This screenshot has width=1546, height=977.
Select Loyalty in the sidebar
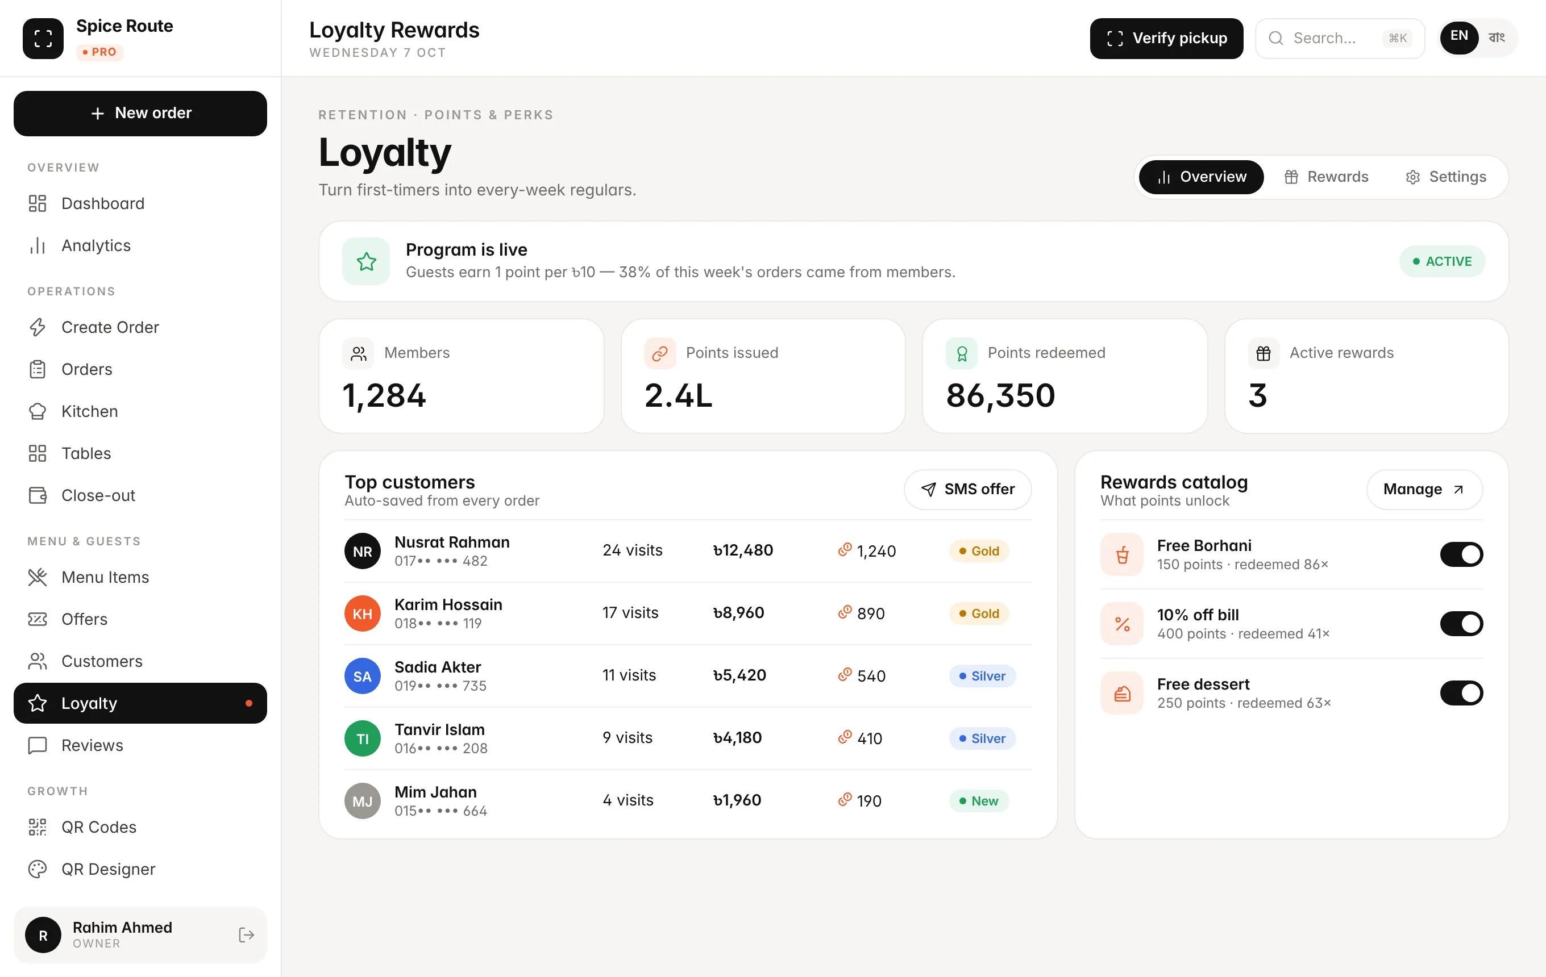pyautogui.click(x=140, y=703)
